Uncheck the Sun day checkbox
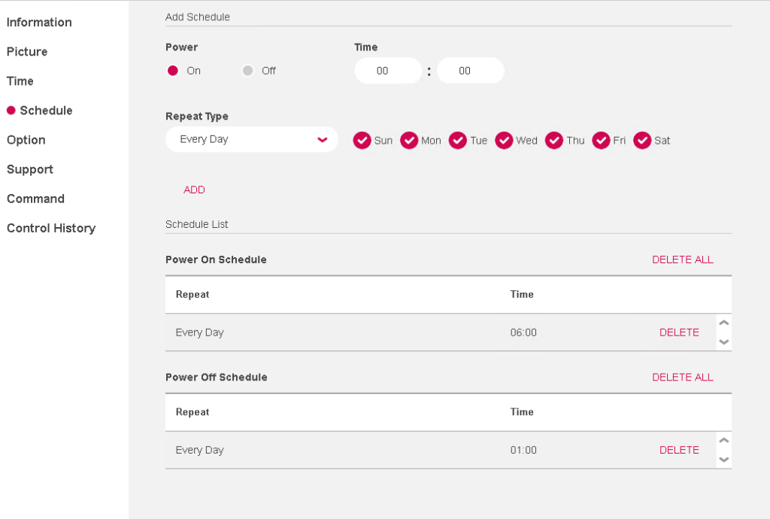The image size is (770, 519). point(362,140)
